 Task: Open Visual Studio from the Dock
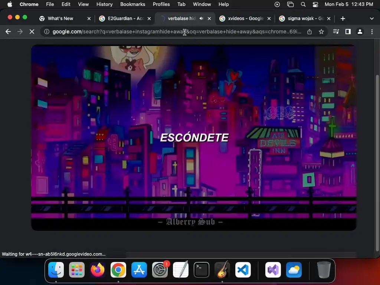point(273,270)
